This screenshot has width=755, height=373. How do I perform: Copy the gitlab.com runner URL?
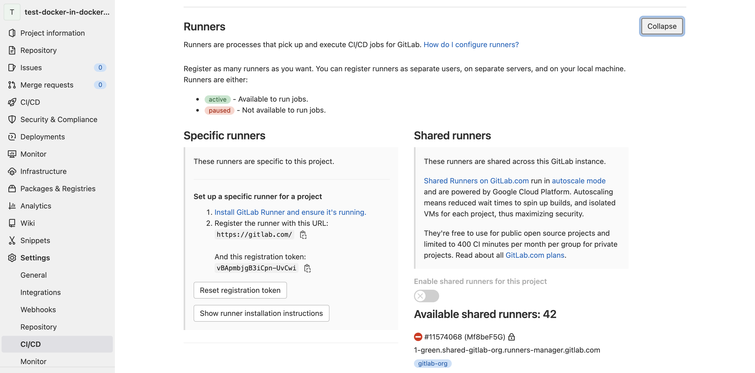303,235
